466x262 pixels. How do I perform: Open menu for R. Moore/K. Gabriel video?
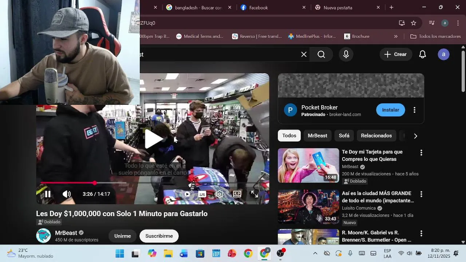(x=421, y=234)
